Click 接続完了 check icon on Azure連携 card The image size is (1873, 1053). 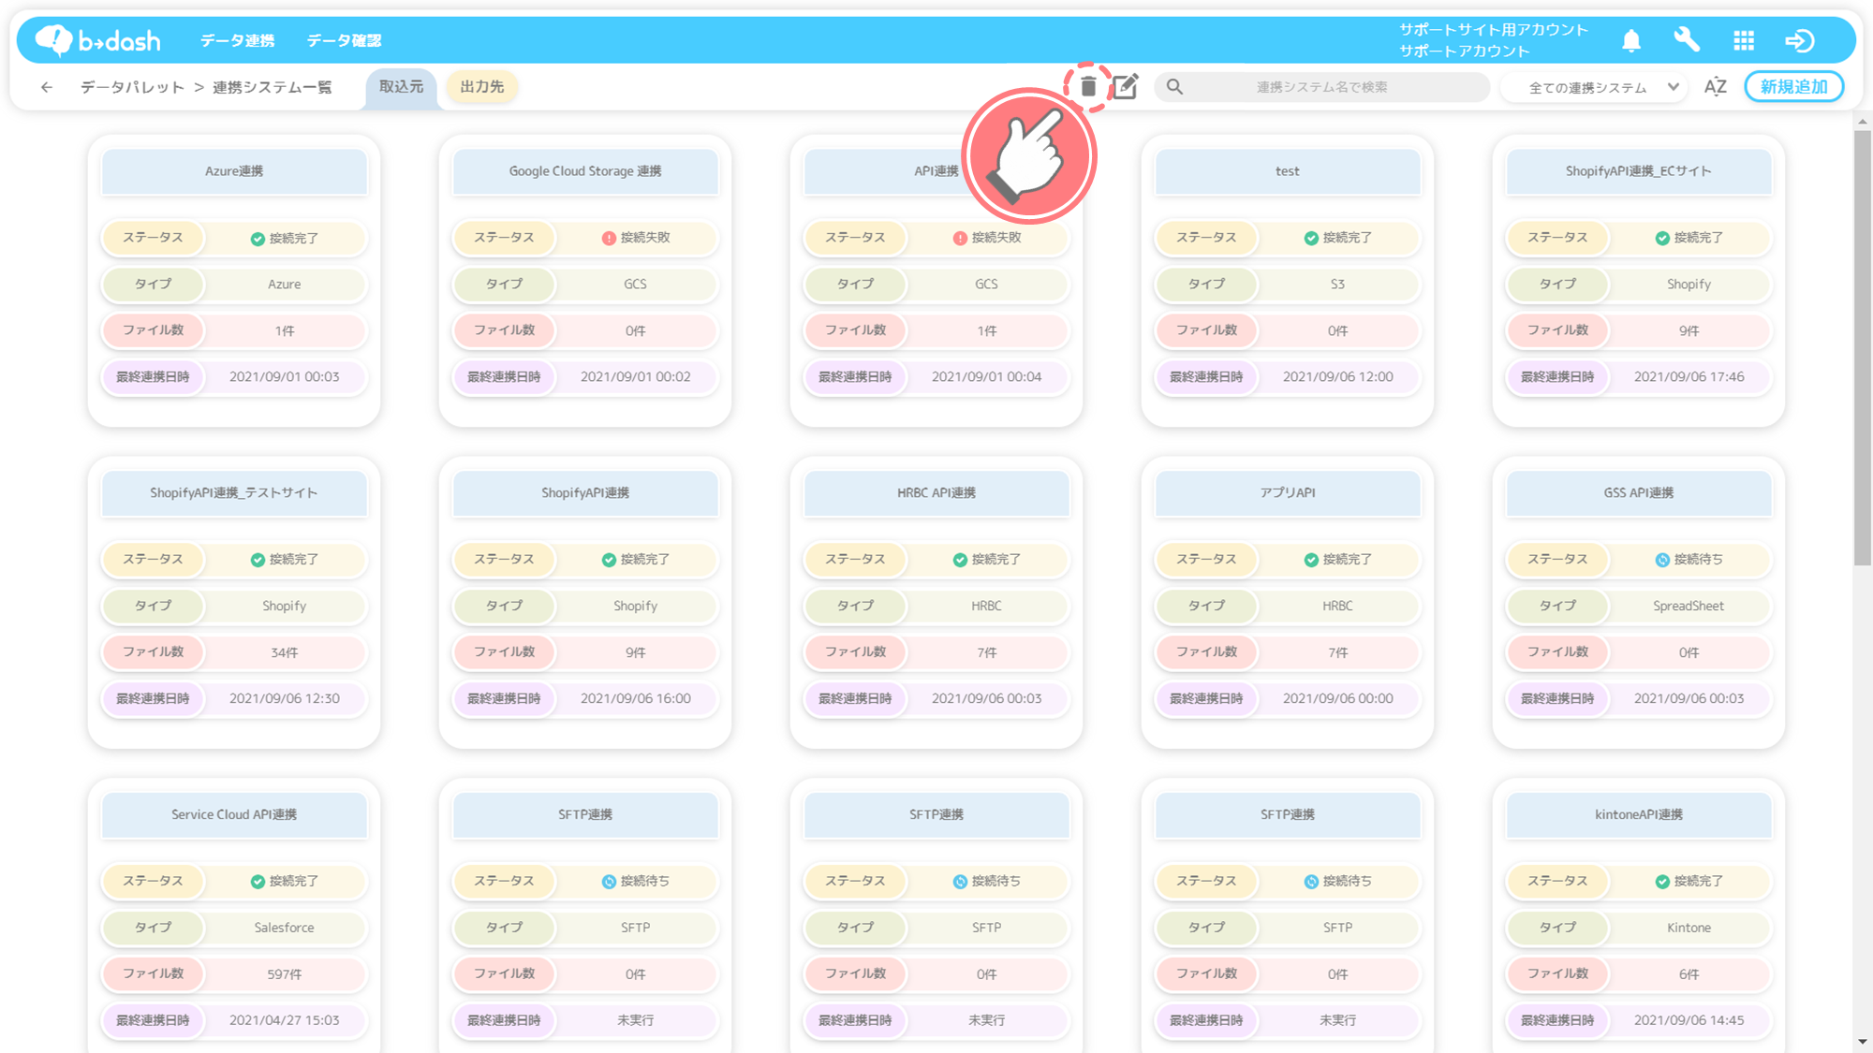click(258, 239)
